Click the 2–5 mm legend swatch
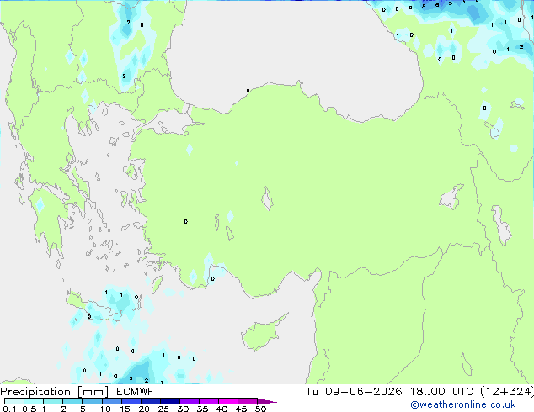The height and width of the screenshot is (412, 534). coord(72,401)
